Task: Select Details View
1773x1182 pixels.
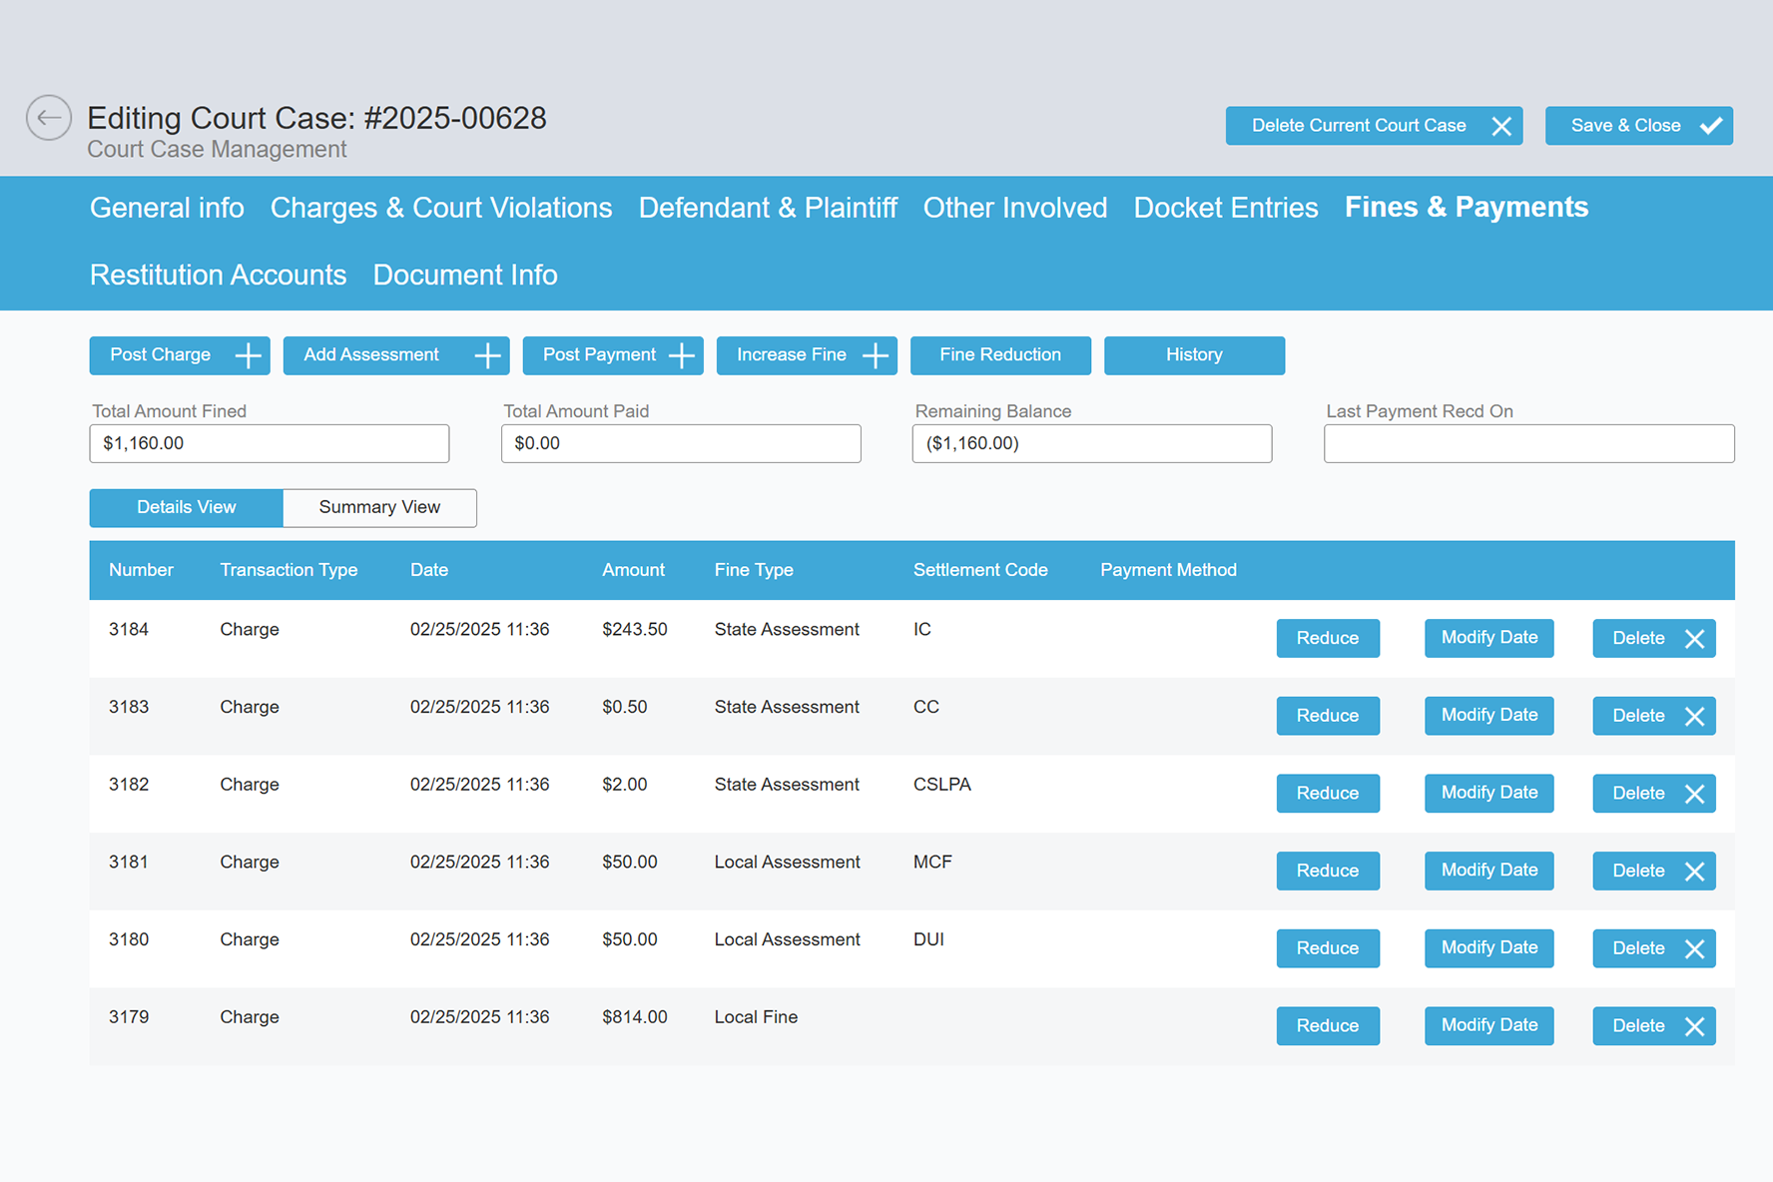Action: coord(186,507)
